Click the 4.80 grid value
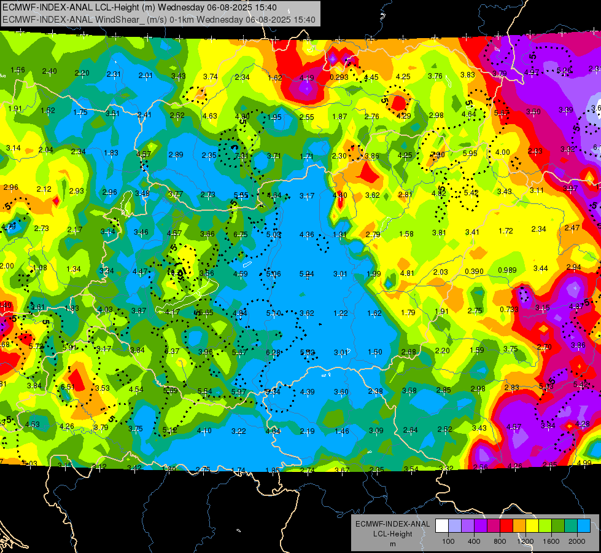 tap(242, 117)
